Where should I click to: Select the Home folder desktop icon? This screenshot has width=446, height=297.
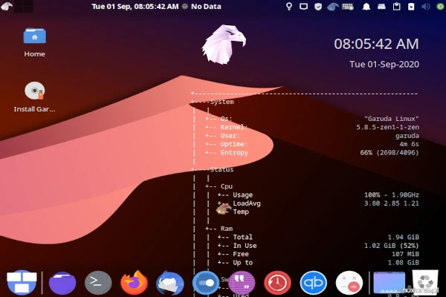[34, 42]
